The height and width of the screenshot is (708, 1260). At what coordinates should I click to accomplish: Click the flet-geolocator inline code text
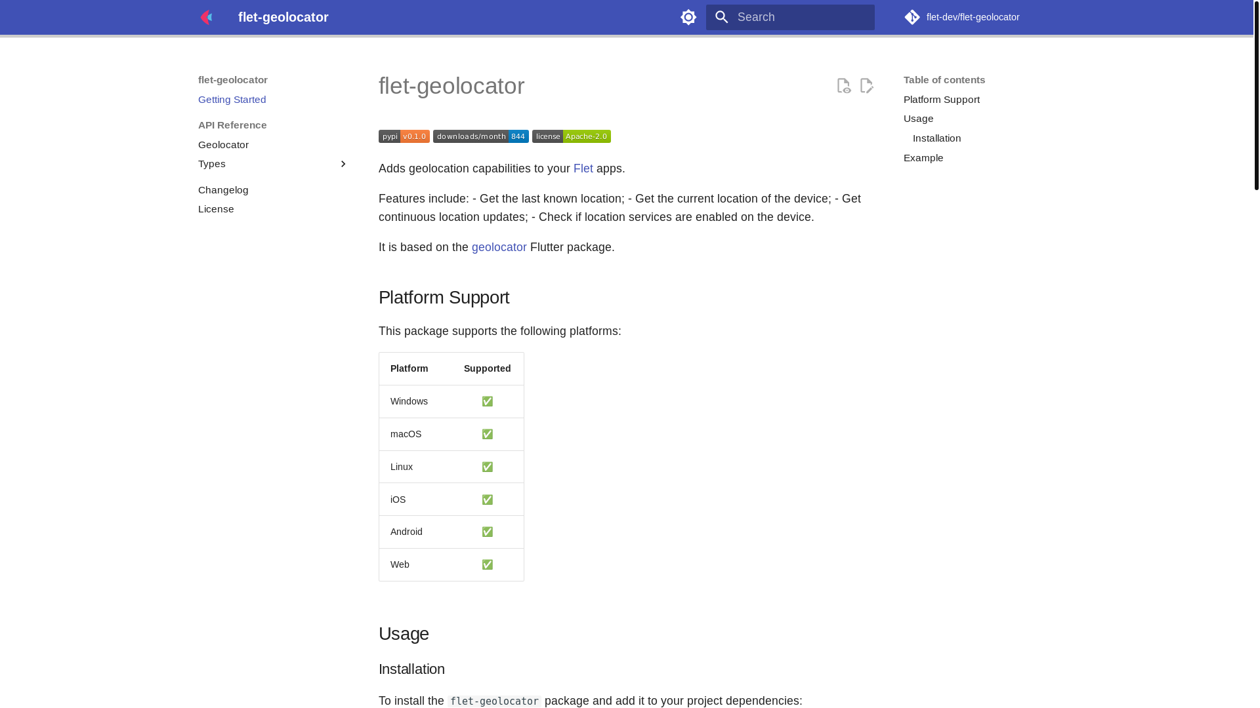click(x=494, y=701)
